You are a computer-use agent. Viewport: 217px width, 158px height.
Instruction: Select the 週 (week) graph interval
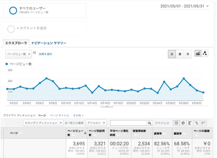180,54
